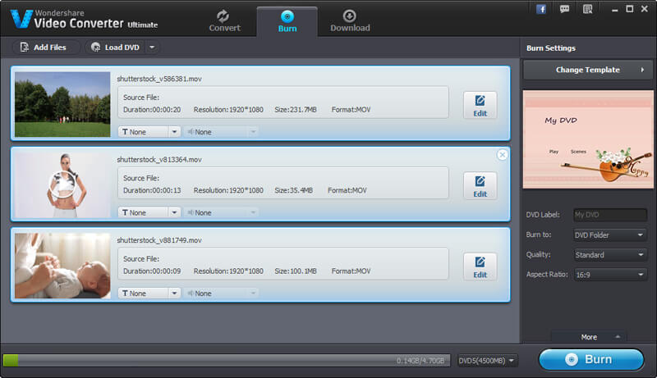This screenshot has height=378, width=657.
Task: Edit the shutterstock_v813364.mov video
Action: 480,185
